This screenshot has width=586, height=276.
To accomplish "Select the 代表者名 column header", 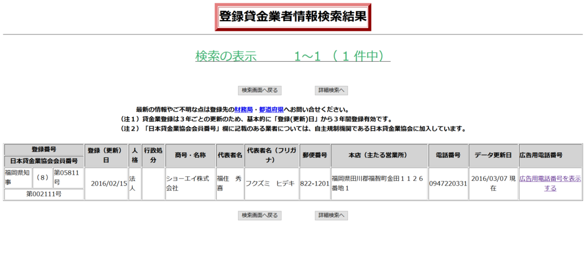I will pos(230,156).
